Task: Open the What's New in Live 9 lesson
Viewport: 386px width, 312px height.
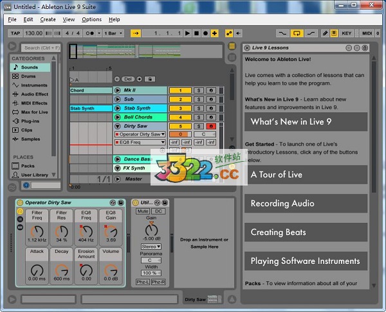Action: 306,122
